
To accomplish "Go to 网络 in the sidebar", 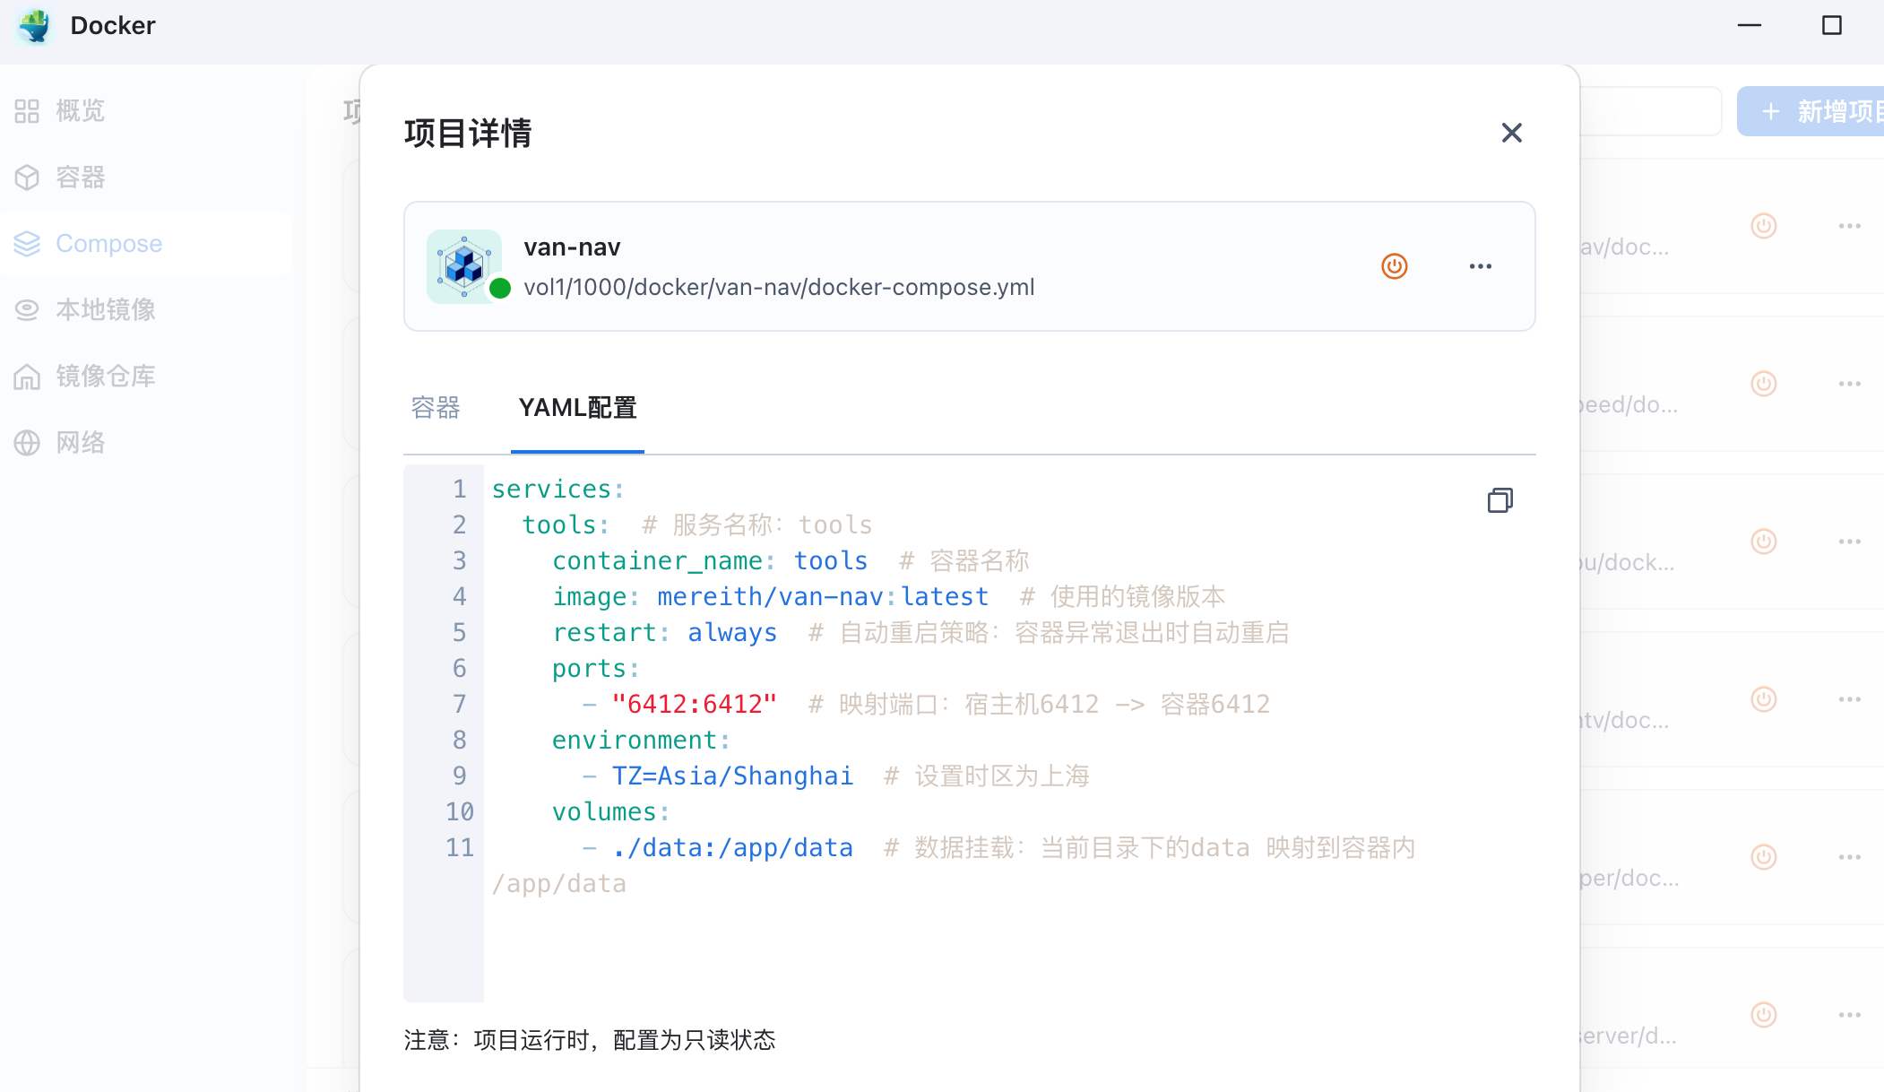I will point(81,443).
